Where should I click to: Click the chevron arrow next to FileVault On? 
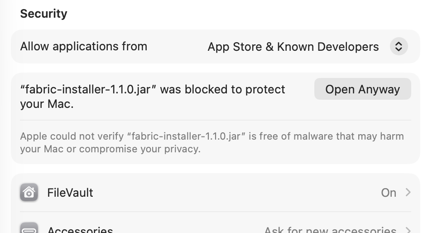pos(408,193)
